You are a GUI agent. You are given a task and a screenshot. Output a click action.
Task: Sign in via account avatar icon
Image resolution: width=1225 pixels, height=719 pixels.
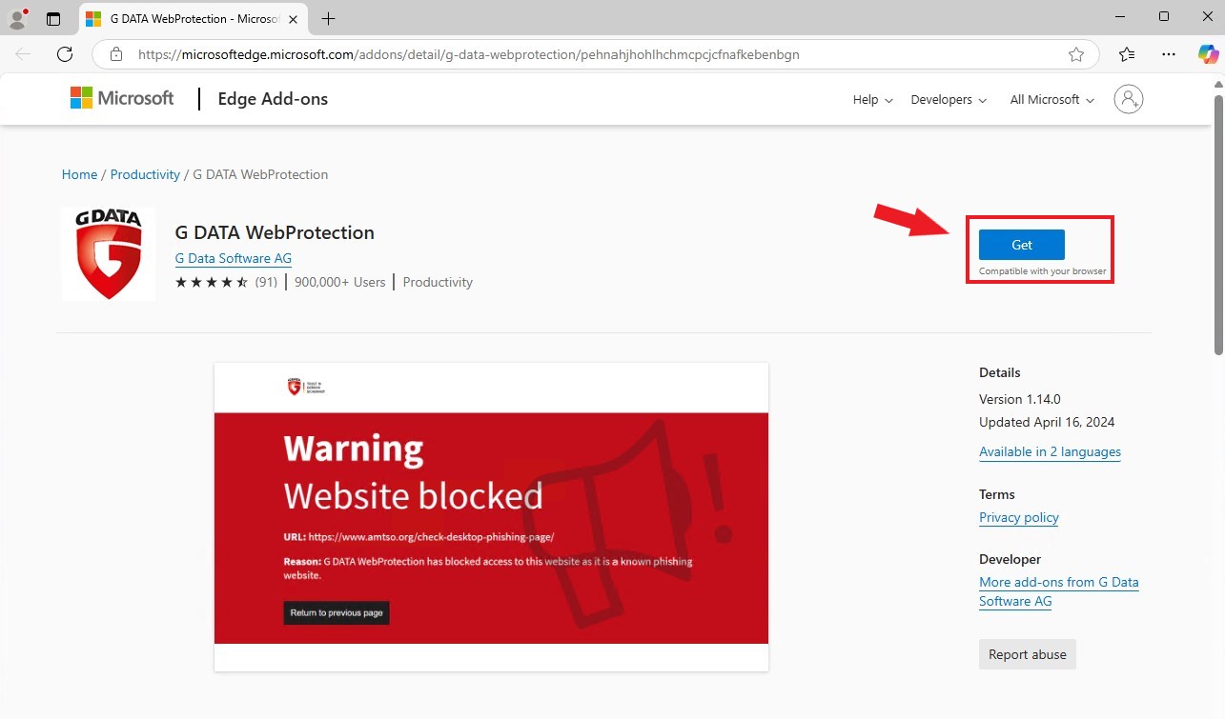[1129, 99]
